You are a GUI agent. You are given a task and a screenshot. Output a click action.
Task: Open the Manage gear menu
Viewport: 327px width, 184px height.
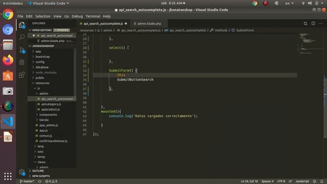[22, 172]
